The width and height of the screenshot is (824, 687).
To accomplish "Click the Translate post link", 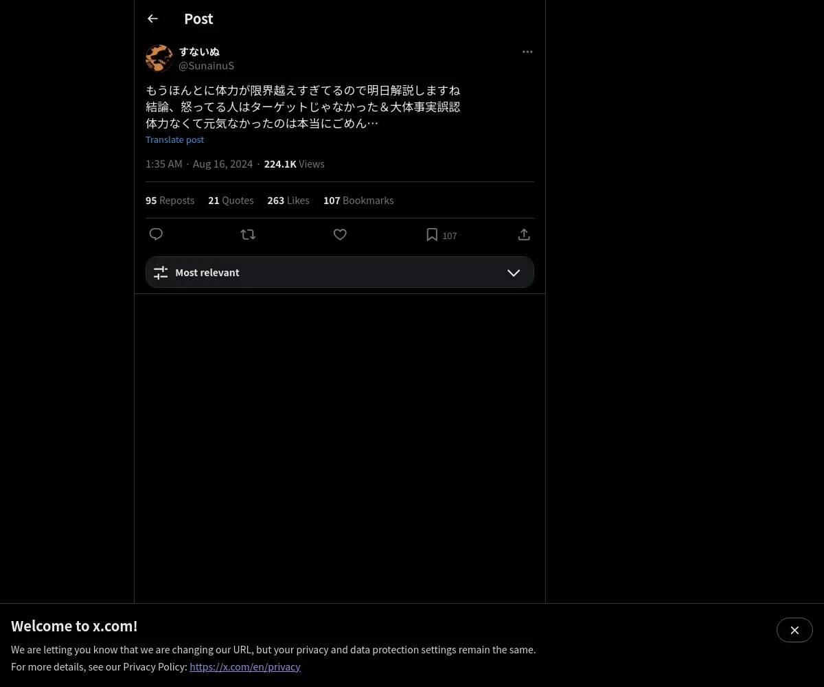I will 174,139.
